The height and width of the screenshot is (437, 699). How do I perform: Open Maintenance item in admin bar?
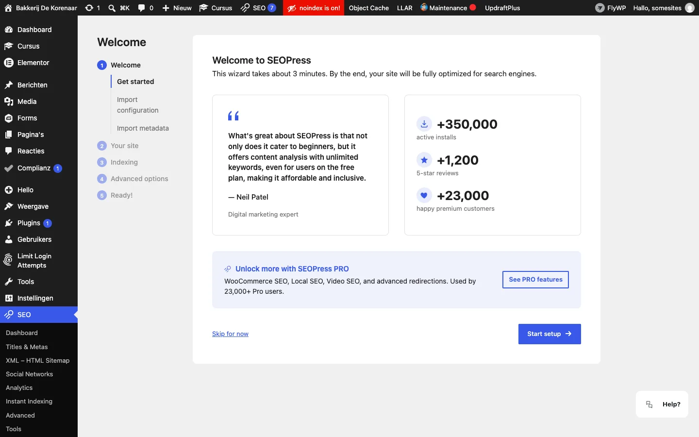point(448,8)
